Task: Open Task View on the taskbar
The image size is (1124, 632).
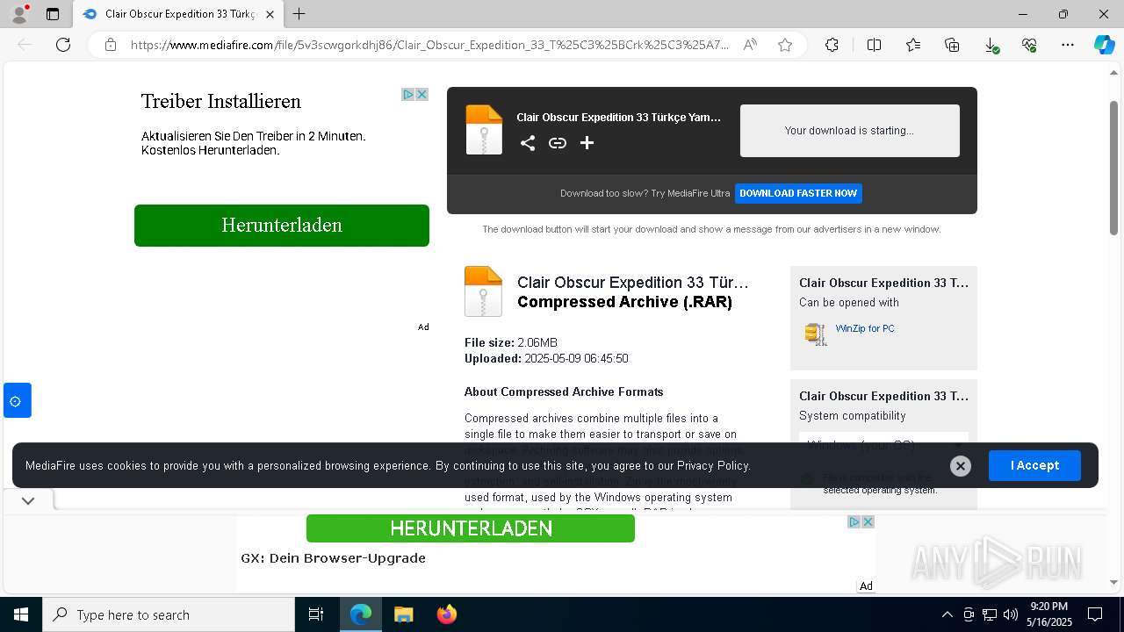Action: pyautogui.click(x=316, y=614)
